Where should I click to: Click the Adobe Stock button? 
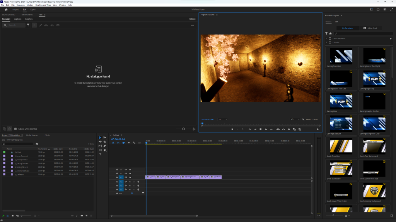[x=370, y=28]
